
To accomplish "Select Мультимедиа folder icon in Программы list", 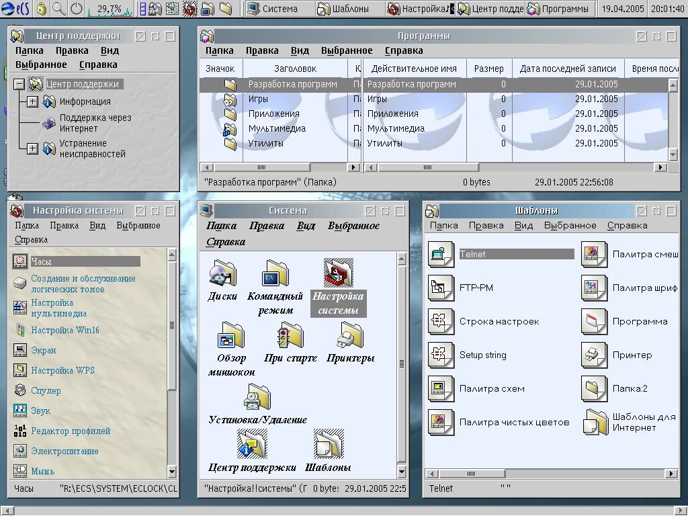I will [230, 129].
